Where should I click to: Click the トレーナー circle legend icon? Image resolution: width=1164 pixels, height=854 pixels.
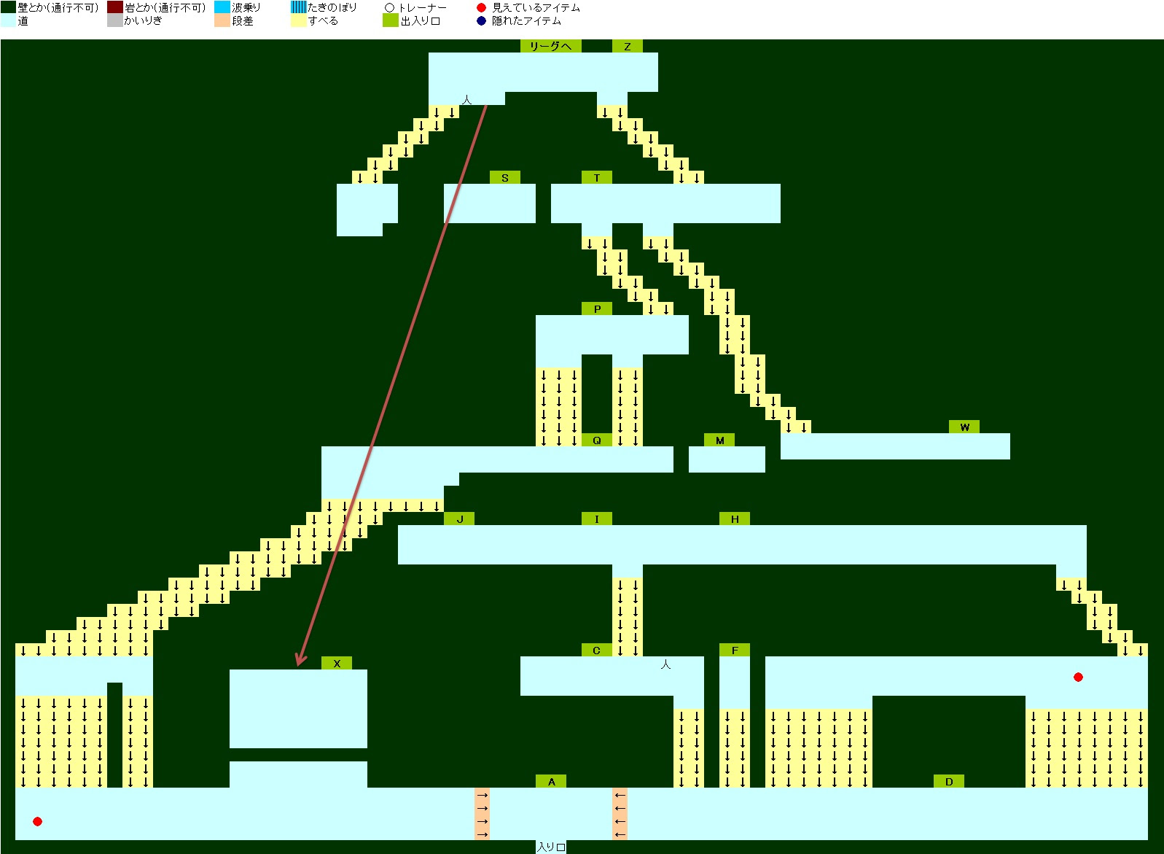tap(389, 7)
